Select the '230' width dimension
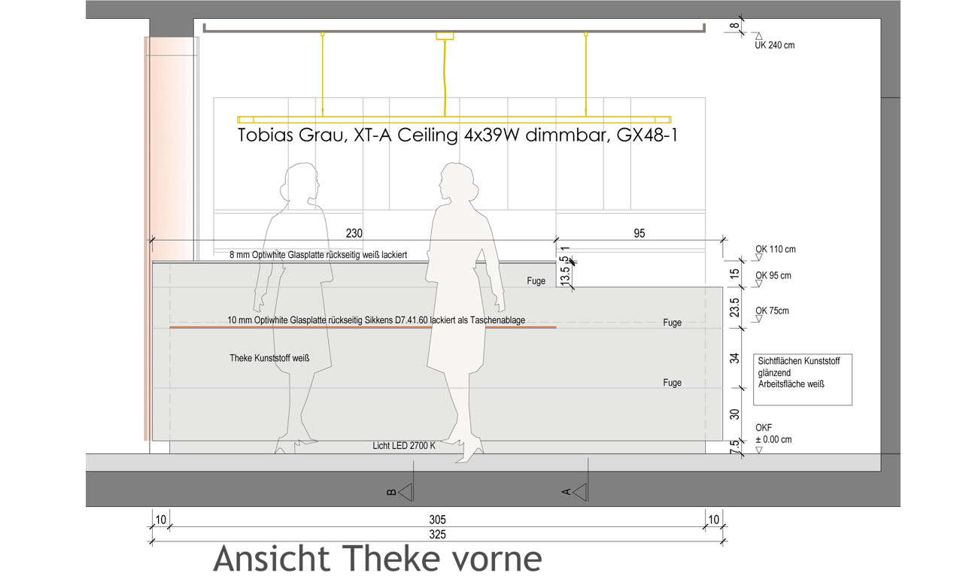 [x=354, y=233]
